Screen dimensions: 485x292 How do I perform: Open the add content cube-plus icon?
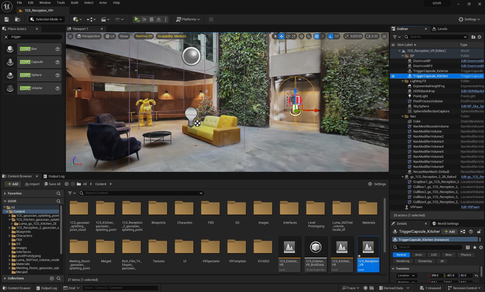pos(77,19)
